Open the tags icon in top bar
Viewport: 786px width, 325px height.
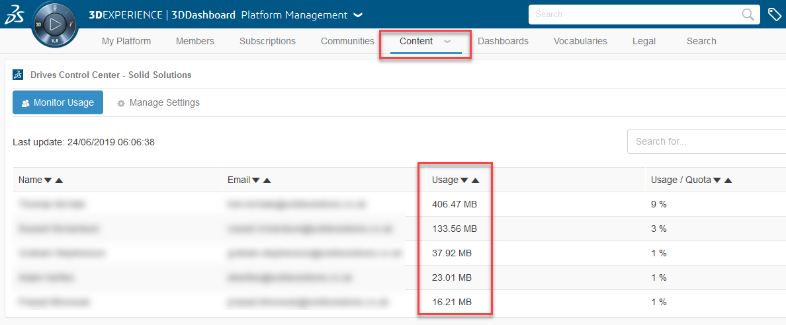click(x=774, y=15)
